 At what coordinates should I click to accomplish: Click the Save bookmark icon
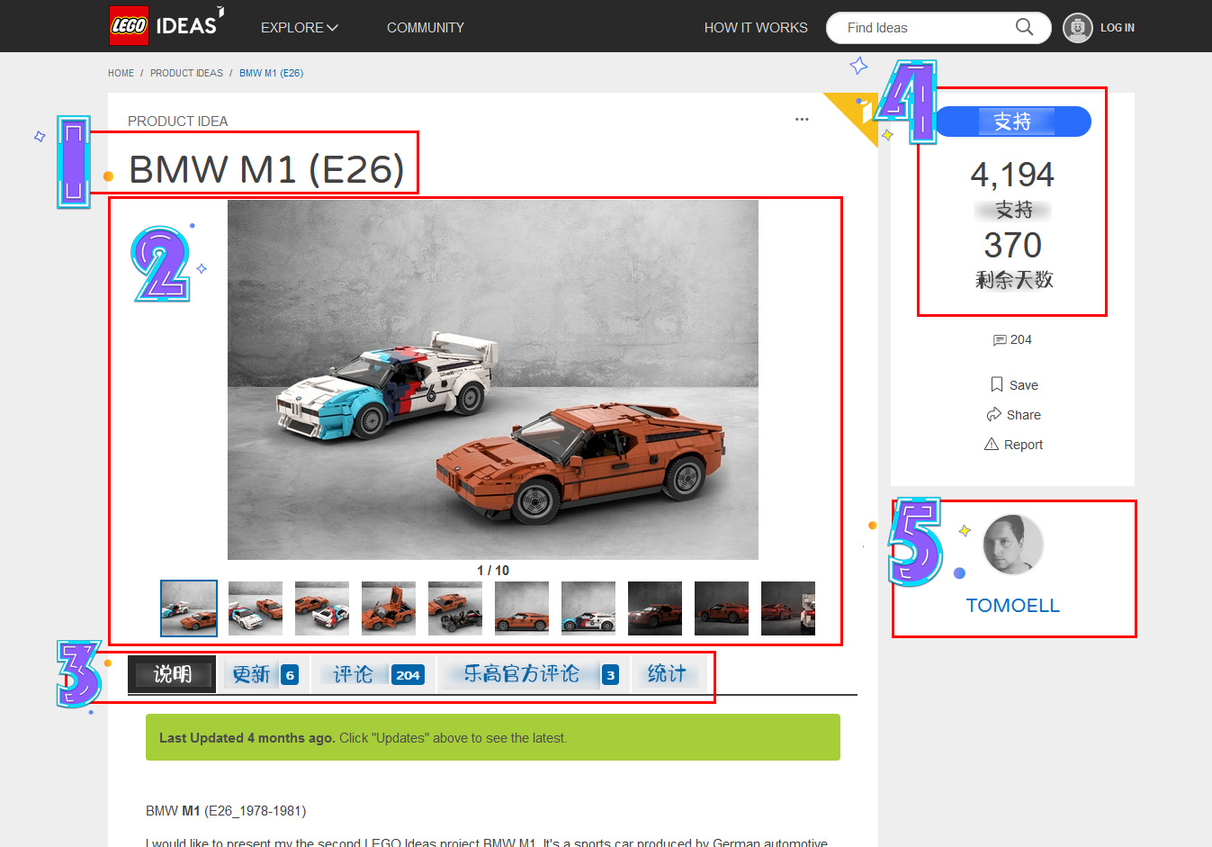coord(996,384)
